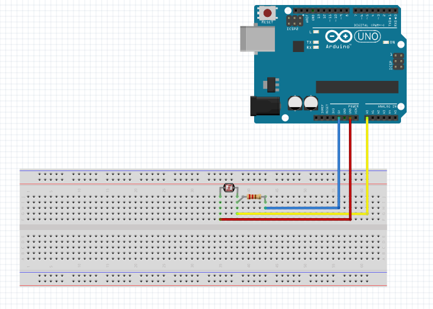Select the right electrolytic capacitor
Image resolution: width=433 pixels, height=309 pixels.
311,103
